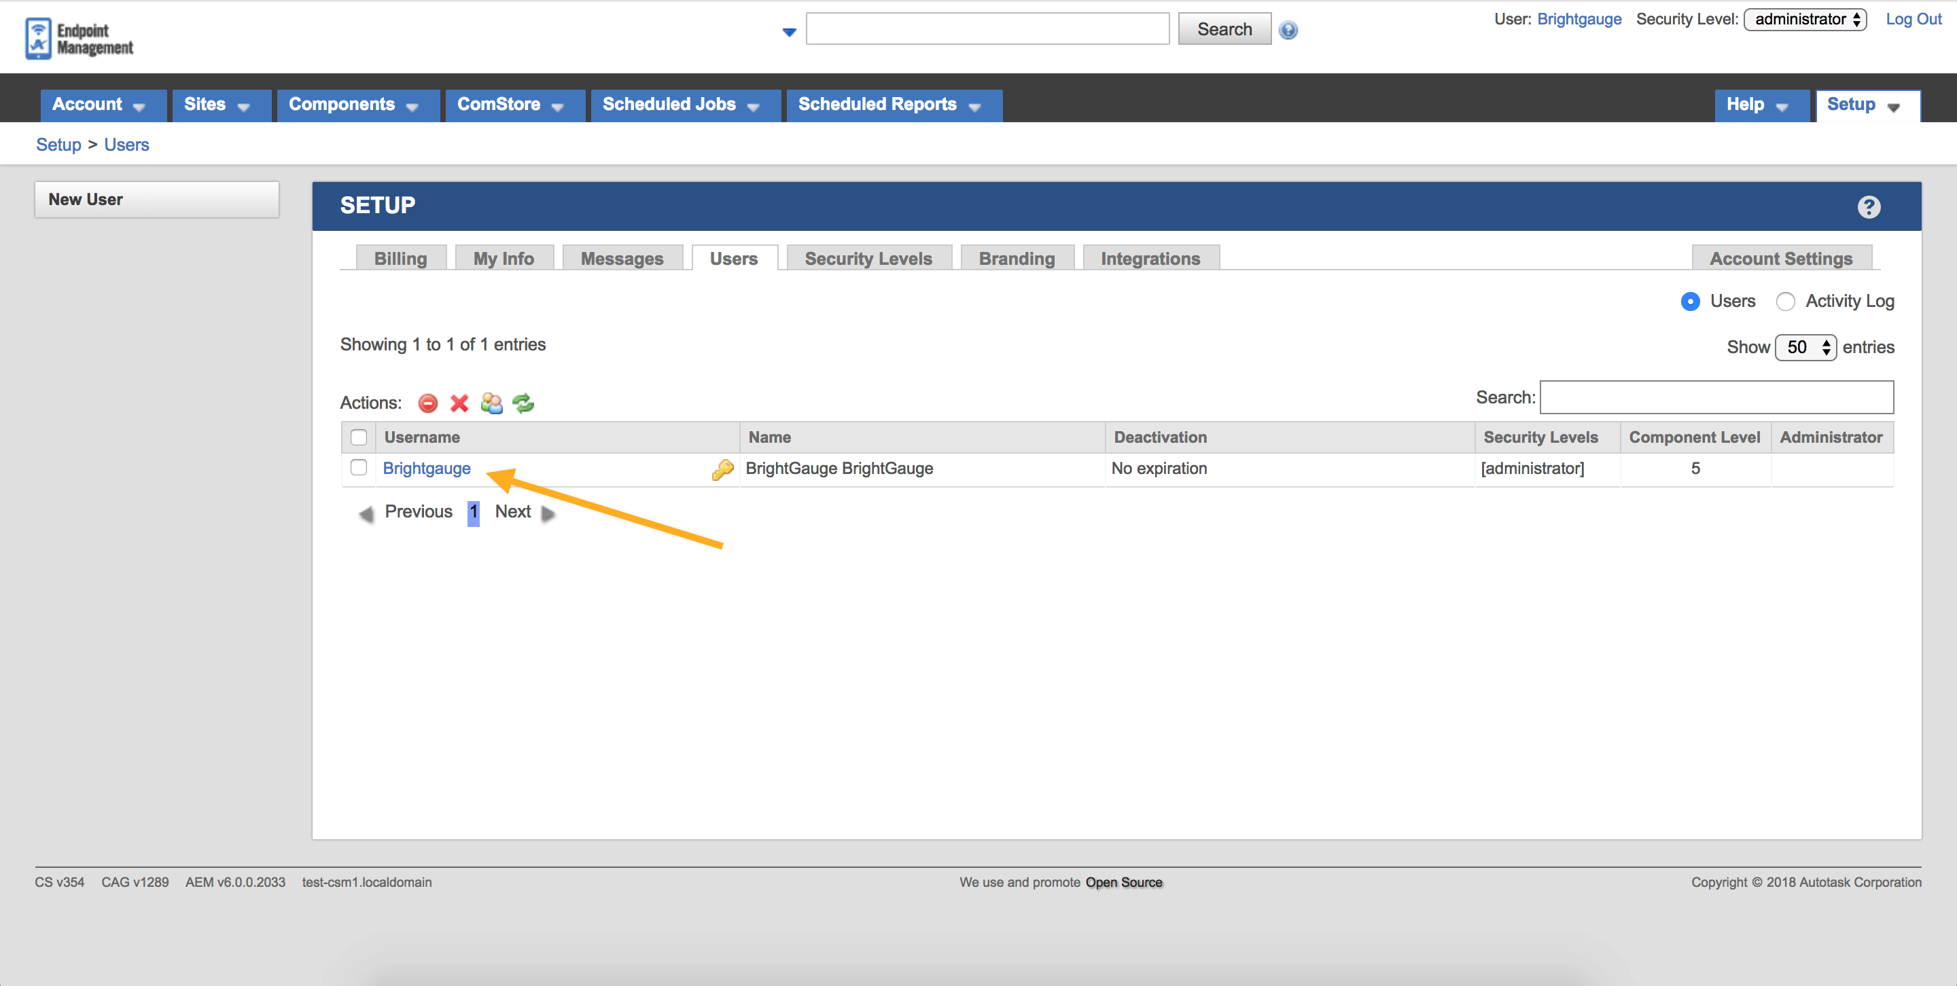The height and width of the screenshot is (986, 1957).
Task: Click the 'test-csm1.localdomain' footer text
Action: coord(366,882)
